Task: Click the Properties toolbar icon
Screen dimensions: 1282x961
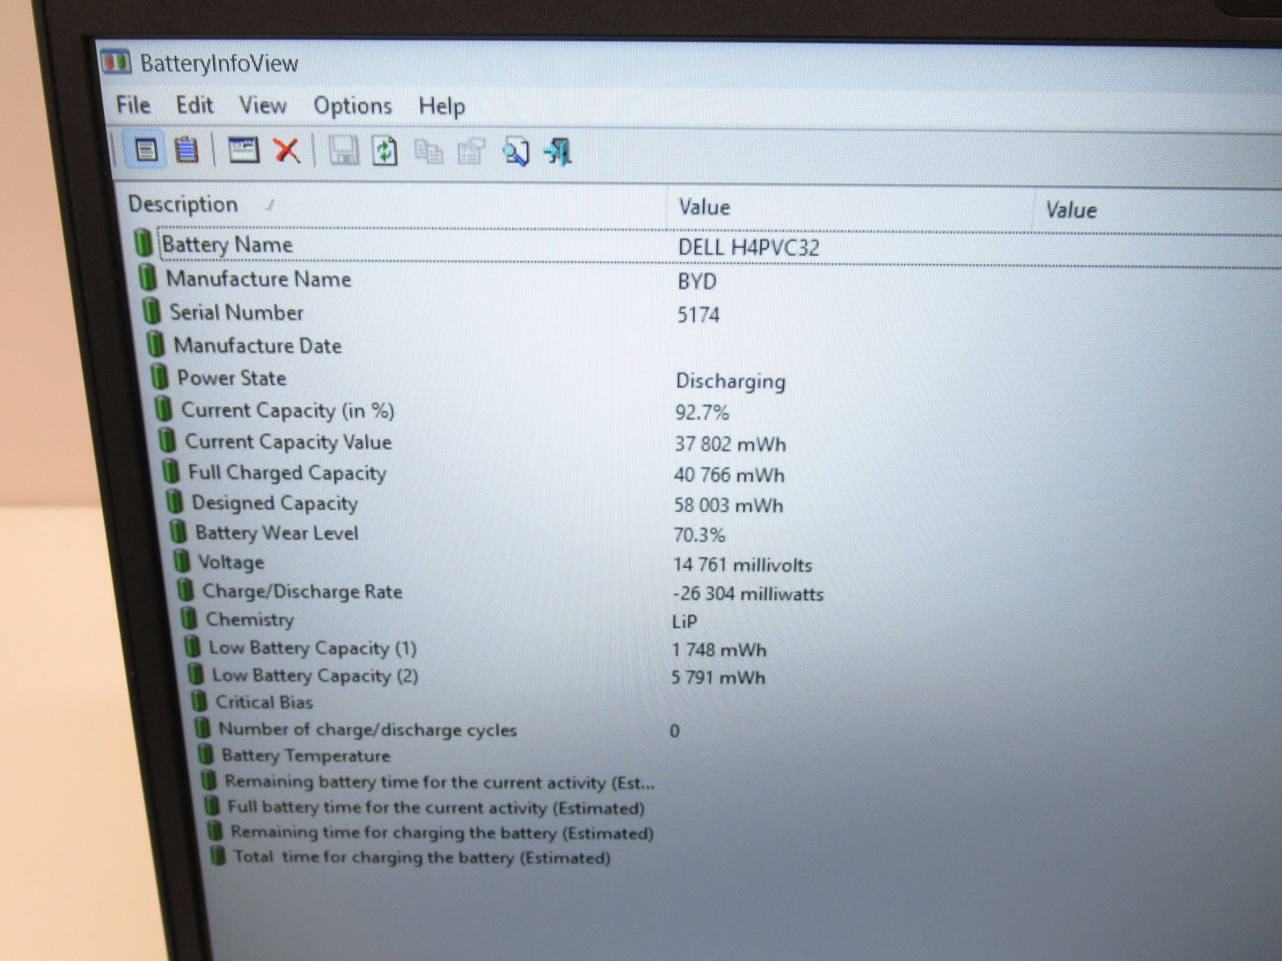Action: coord(472,152)
